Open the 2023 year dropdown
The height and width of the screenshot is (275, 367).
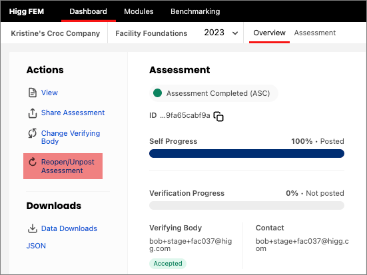[x=221, y=33]
